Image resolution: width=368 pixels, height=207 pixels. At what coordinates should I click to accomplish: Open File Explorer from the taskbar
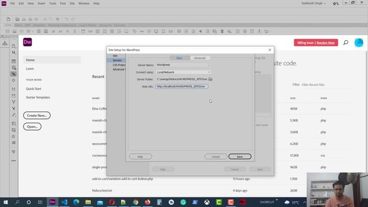pyautogui.click(x=88, y=202)
